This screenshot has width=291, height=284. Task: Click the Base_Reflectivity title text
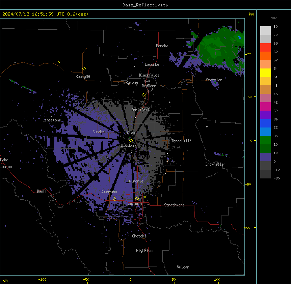[145, 5]
